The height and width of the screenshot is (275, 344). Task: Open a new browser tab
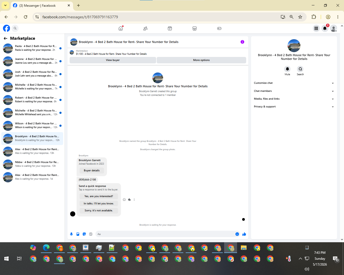(x=78, y=5)
